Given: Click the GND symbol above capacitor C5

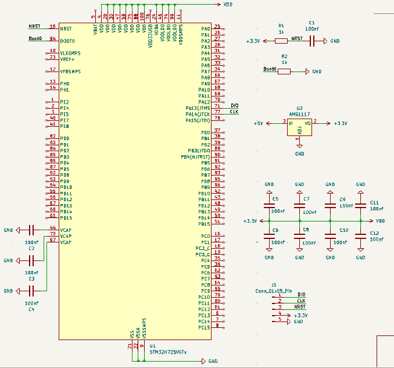Looking at the screenshot, I should tap(269, 188).
